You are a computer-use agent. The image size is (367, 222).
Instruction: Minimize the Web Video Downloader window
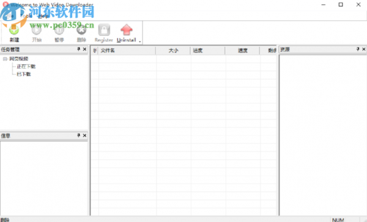[323, 5]
